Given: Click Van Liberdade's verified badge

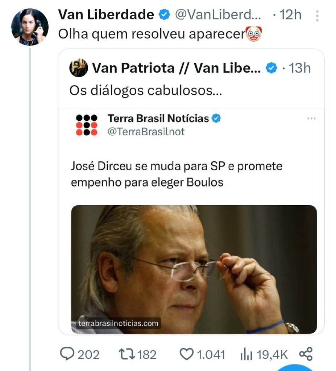Looking at the screenshot, I should tap(163, 15).
